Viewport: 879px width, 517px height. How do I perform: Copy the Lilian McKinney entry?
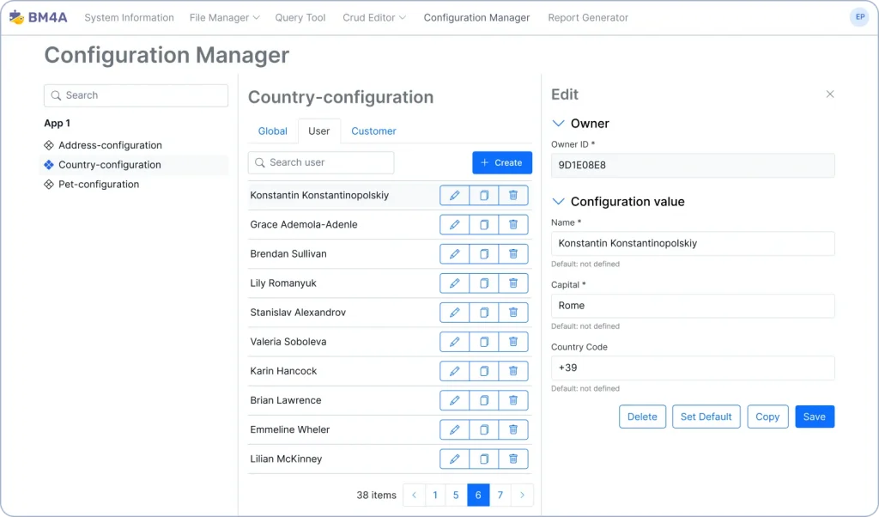pos(484,459)
